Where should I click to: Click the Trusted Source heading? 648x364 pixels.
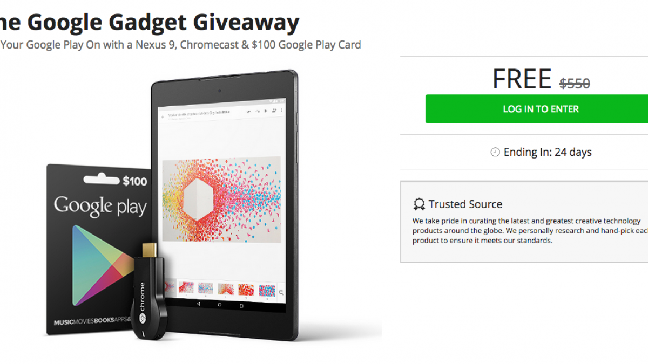(465, 204)
